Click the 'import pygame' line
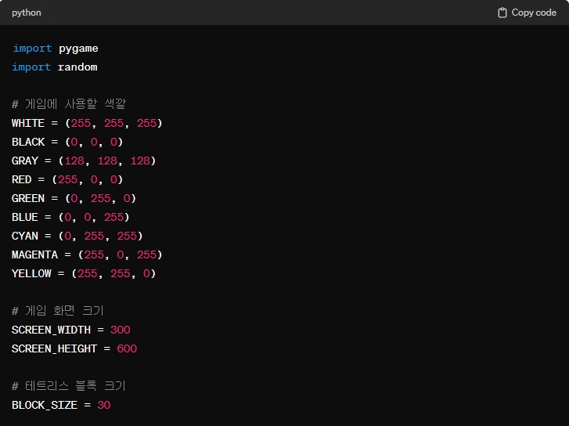This screenshot has height=426, width=569. [x=55, y=49]
